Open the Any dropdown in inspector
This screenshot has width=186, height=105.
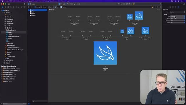pyautogui.click(x=178, y=23)
